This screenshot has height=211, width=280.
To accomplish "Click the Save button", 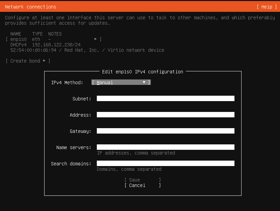I will pyautogui.click(x=143, y=180).
